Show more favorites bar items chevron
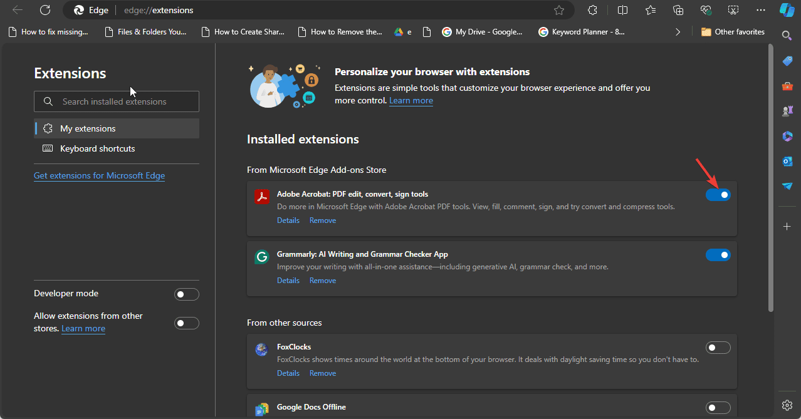The image size is (801, 419). [x=678, y=32]
